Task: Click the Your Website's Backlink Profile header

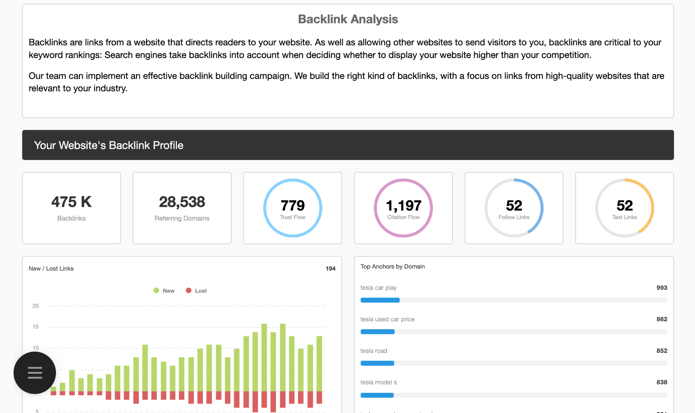Action: pyautogui.click(x=108, y=145)
